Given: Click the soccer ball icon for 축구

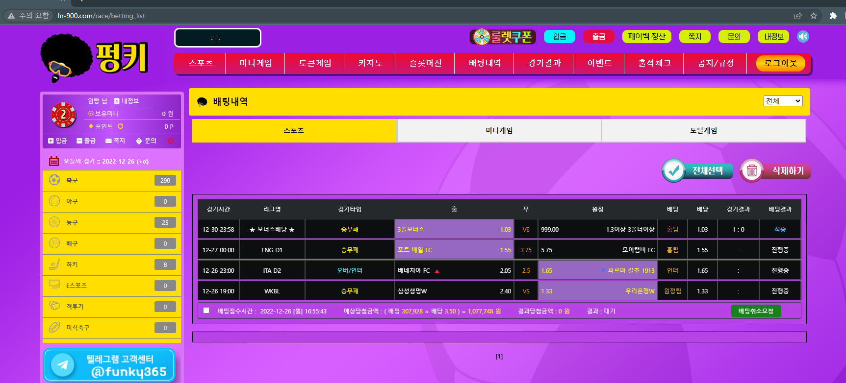Looking at the screenshot, I should [54, 180].
